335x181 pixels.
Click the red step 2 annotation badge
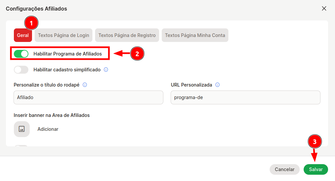(137, 54)
